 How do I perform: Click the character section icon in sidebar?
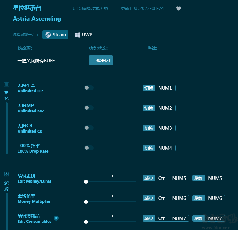6,84
